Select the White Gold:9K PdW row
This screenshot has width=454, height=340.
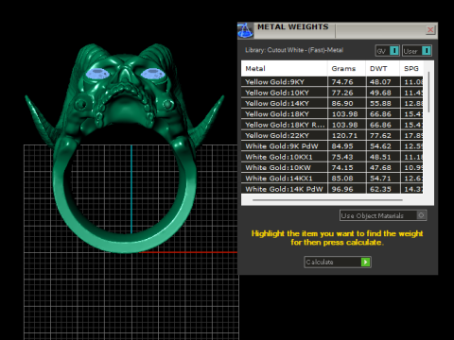tap(332, 146)
